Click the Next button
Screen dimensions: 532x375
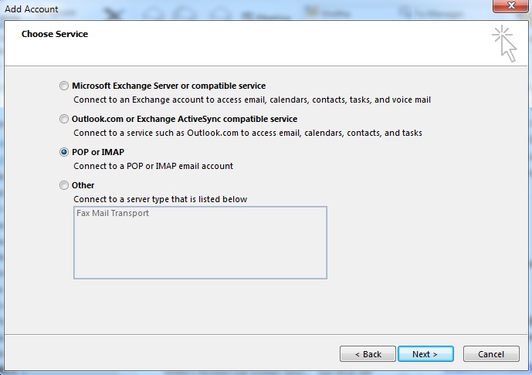(x=425, y=354)
